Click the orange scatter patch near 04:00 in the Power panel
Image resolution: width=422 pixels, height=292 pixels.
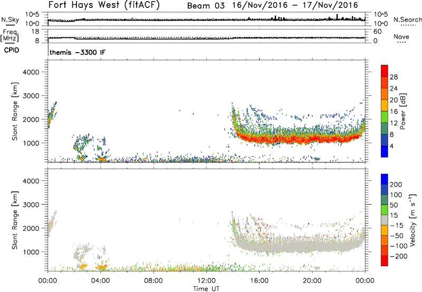tap(102, 159)
